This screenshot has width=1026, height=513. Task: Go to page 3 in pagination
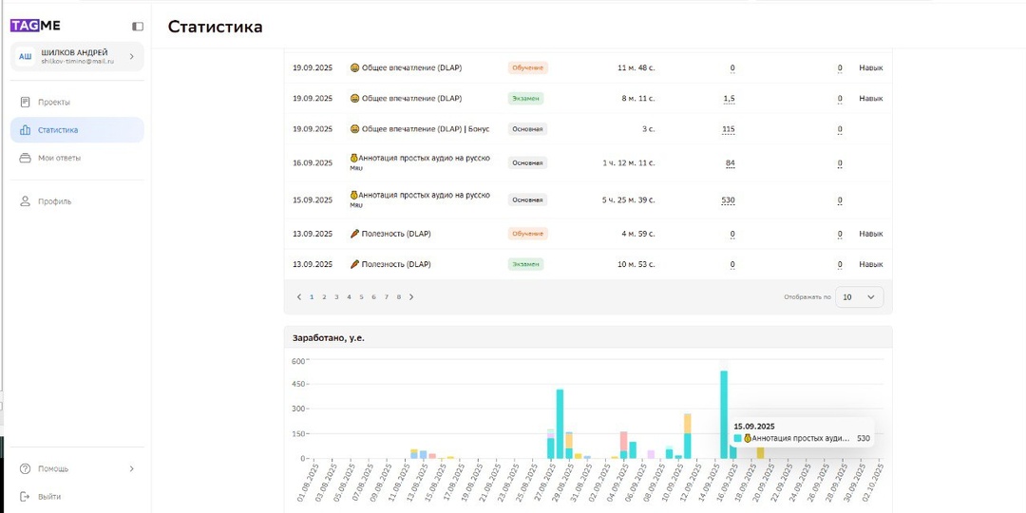click(336, 297)
